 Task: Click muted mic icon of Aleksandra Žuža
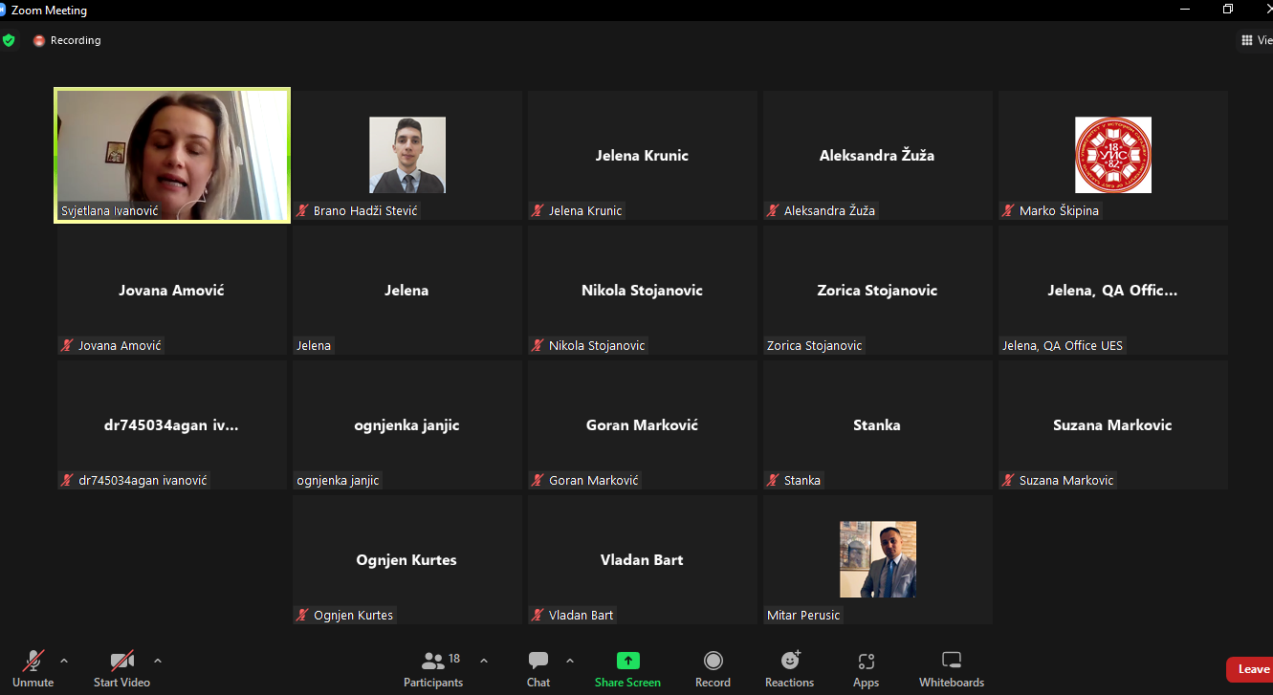click(773, 210)
